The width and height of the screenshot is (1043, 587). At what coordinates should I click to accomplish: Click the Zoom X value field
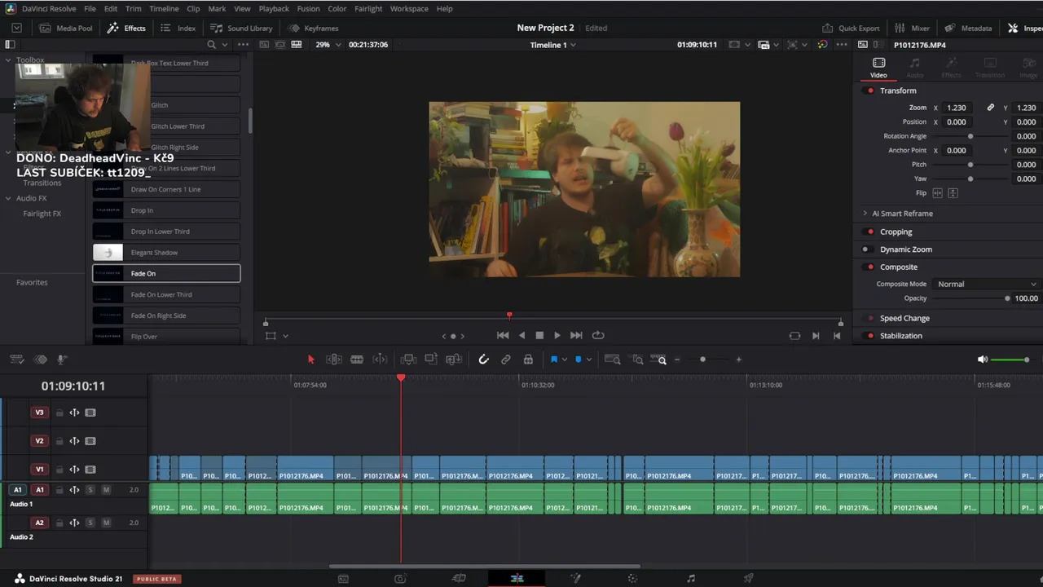click(958, 108)
